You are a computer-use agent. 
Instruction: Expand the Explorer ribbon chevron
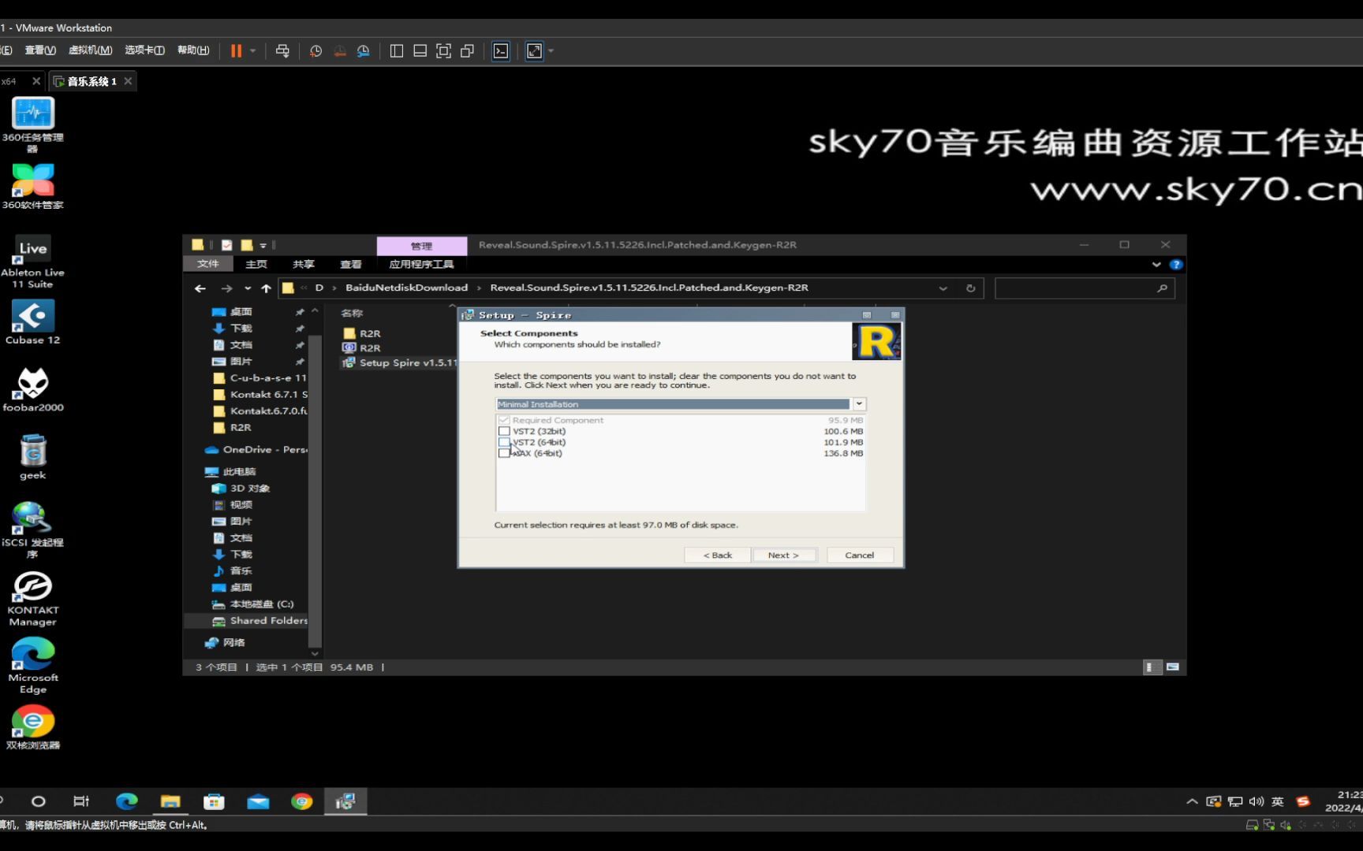click(x=1156, y=265)
